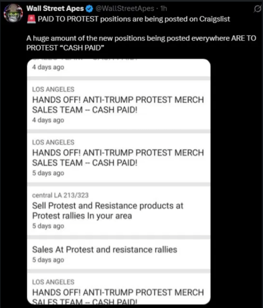Click 5 days ago under Sales At Protest listing
263x308 pixels.
click(48, 260)
